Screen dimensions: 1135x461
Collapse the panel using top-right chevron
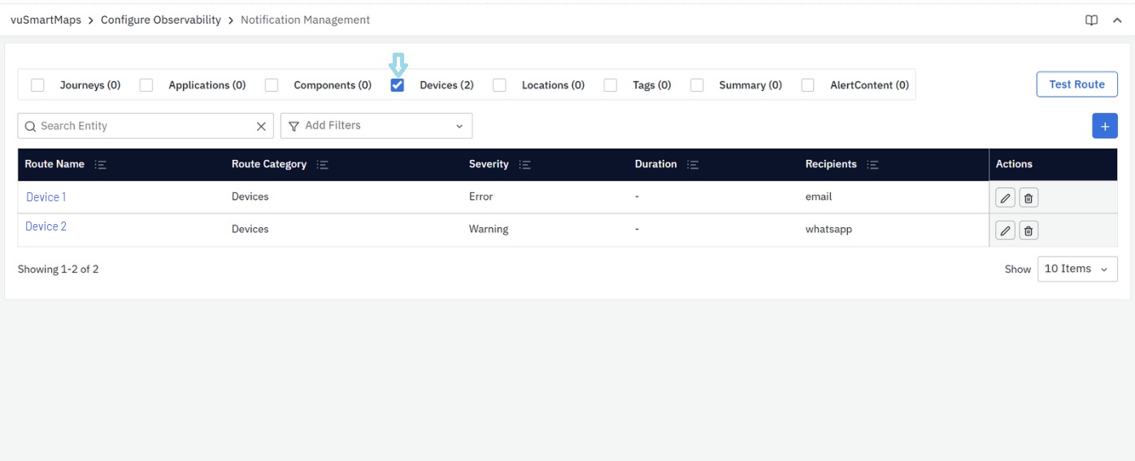coord(1117,20)
